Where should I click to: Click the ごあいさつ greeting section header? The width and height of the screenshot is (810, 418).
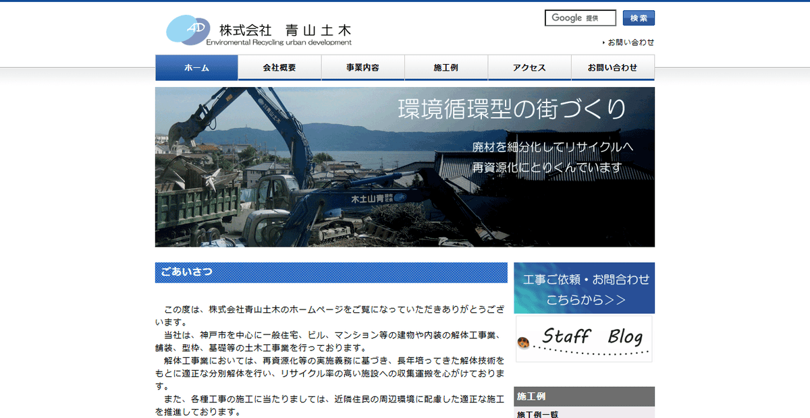point(181,272)
